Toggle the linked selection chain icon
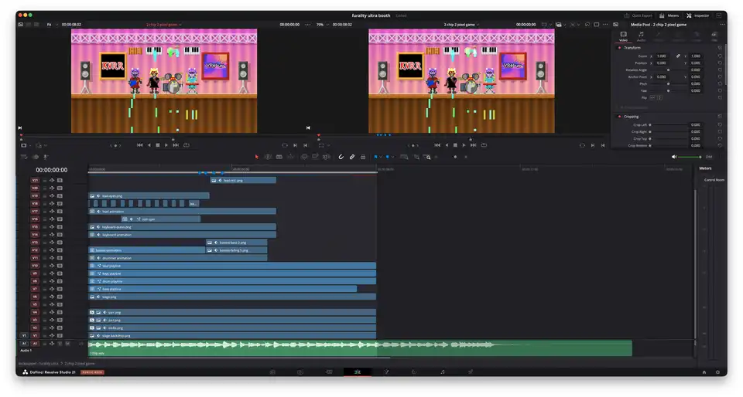The width and height of the screenshot is (743, 397). [352, 157]
